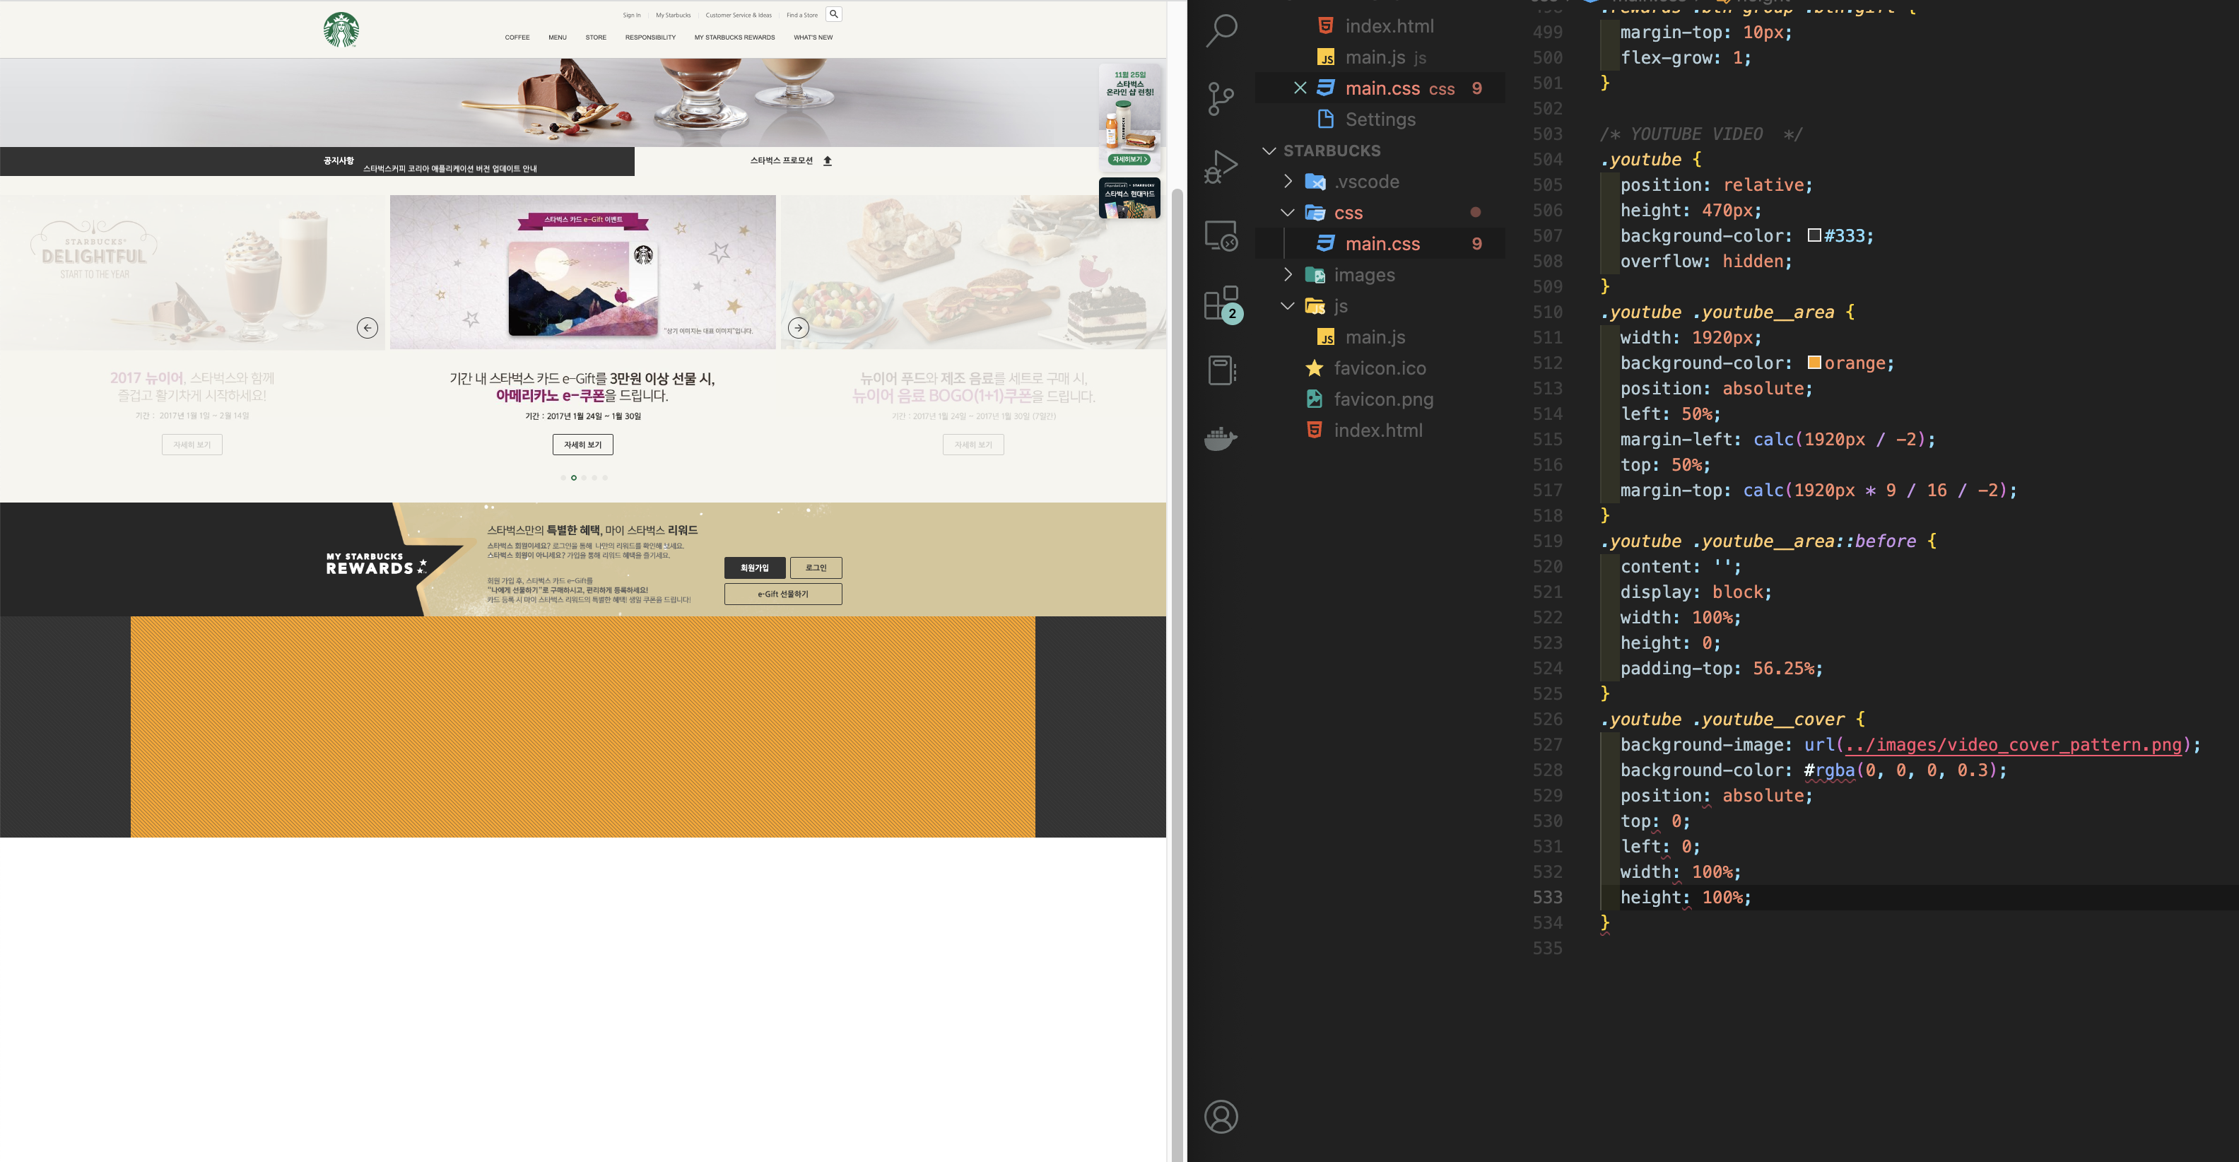Screen dimensions: 2239x1162
Task: Open favicon.png in the file explorer
Action: (1383, 399)
